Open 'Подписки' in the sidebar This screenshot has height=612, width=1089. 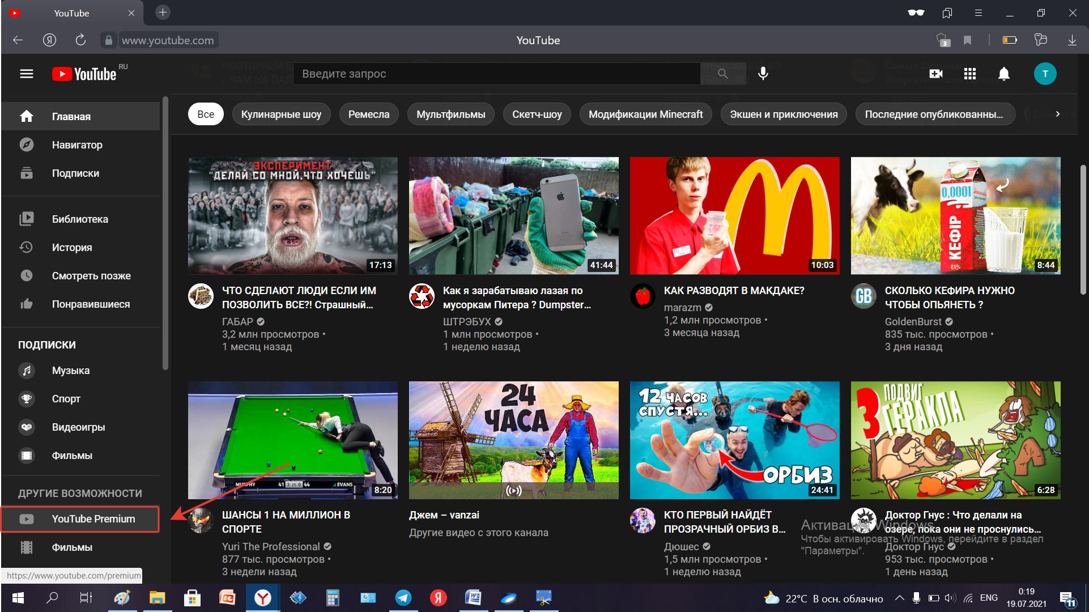(75, 173)
